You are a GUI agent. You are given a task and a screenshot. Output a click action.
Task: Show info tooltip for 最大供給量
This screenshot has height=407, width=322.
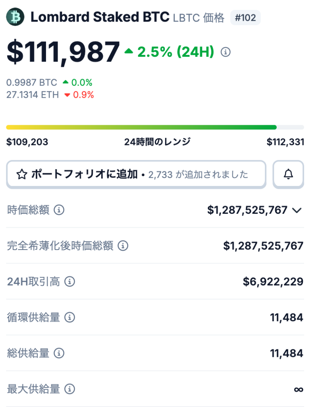coord(70,389)
